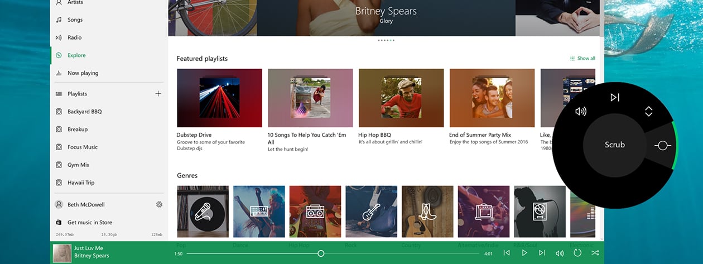Open 10 Songs To Help You Catch 'Em All
The height and width of the screenshot is (264, 703).
pyautogui.click(x=310, y=98)
